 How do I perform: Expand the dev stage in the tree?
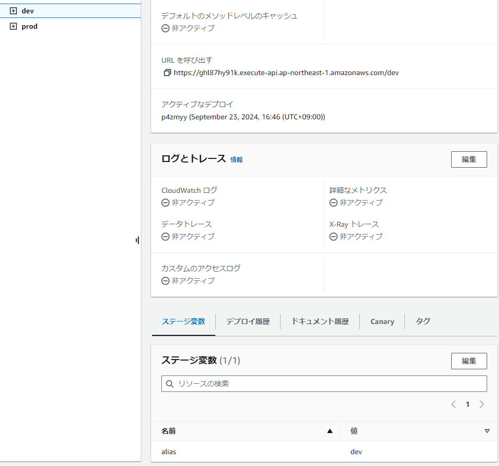(x=13, y=10)
